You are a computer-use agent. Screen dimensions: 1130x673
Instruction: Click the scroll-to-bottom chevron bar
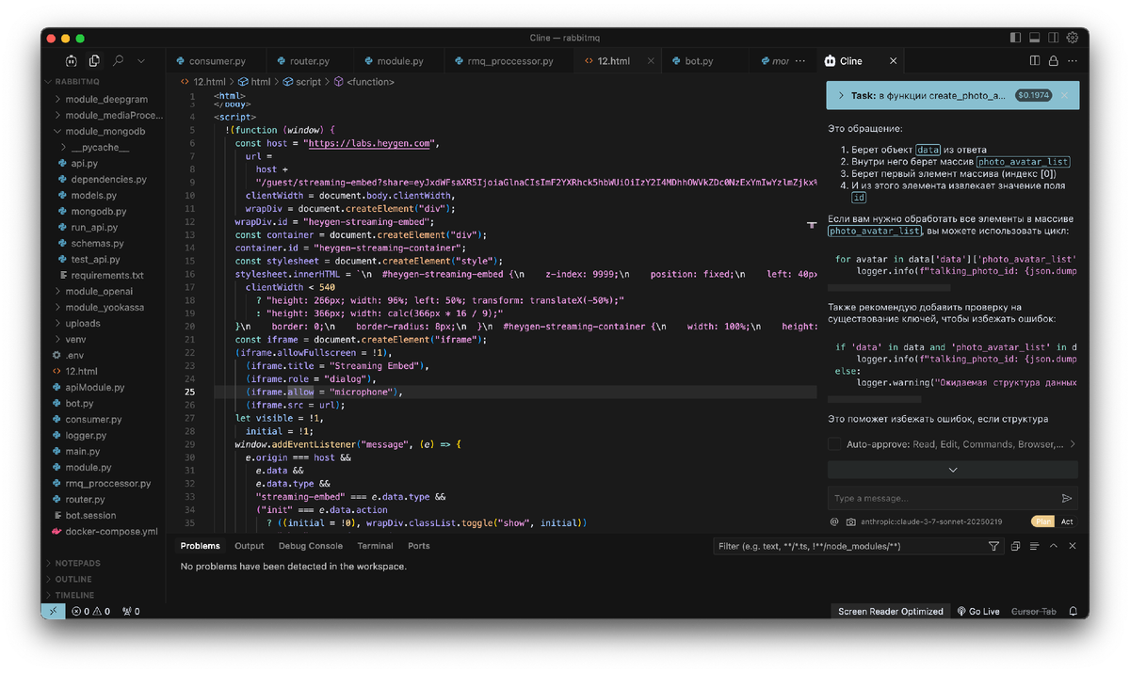click(953, 470)
